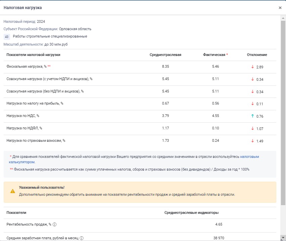286x241 pixels.
Task: Close the Налоговая нагрузка dialog
Action: [x=280, y=8]
